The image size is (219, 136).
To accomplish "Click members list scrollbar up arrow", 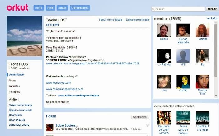I will click(216, 23).
